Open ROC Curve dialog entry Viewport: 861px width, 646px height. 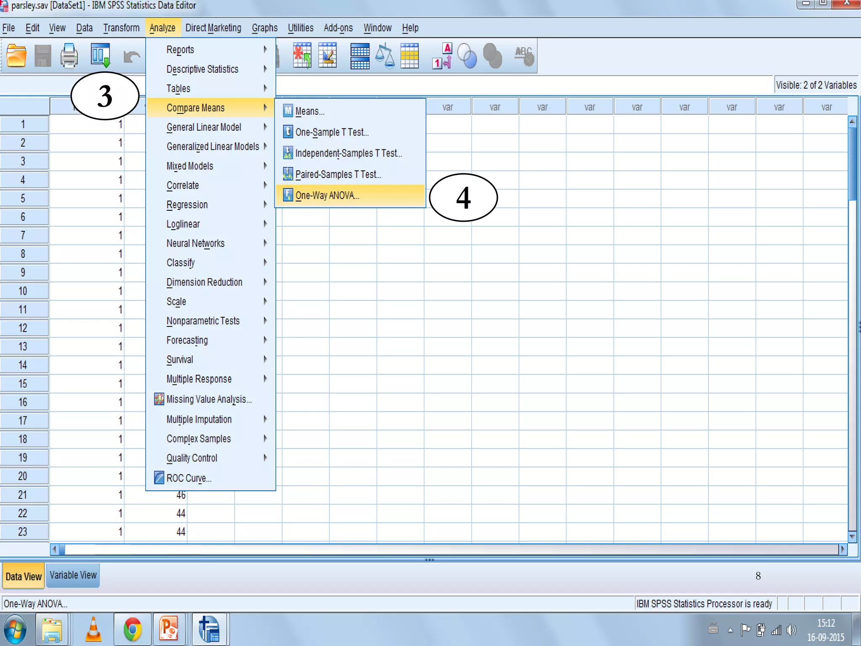[x=188, y=478]
